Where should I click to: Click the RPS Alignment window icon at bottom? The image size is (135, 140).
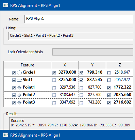click(x=5, y=135)
